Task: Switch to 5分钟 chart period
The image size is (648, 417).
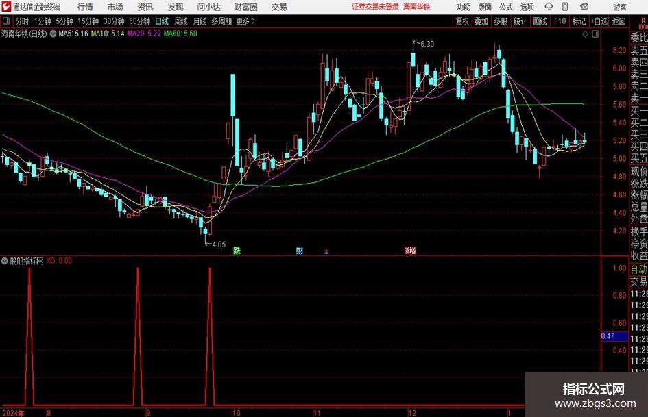Action: pyautogui.click(x=64, y=21)
